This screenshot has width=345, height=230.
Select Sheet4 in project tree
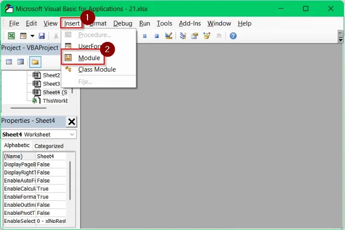(55, 93)
